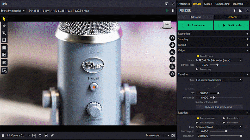Click the Bitrate slider handle
Screen dimensions: 250x140
(x=217, y=65)
